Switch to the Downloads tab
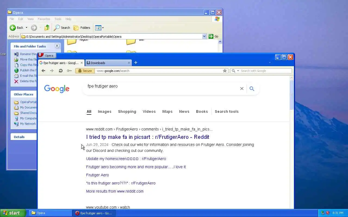The height and width of the screenshot is (217, 348). [108, 63]
